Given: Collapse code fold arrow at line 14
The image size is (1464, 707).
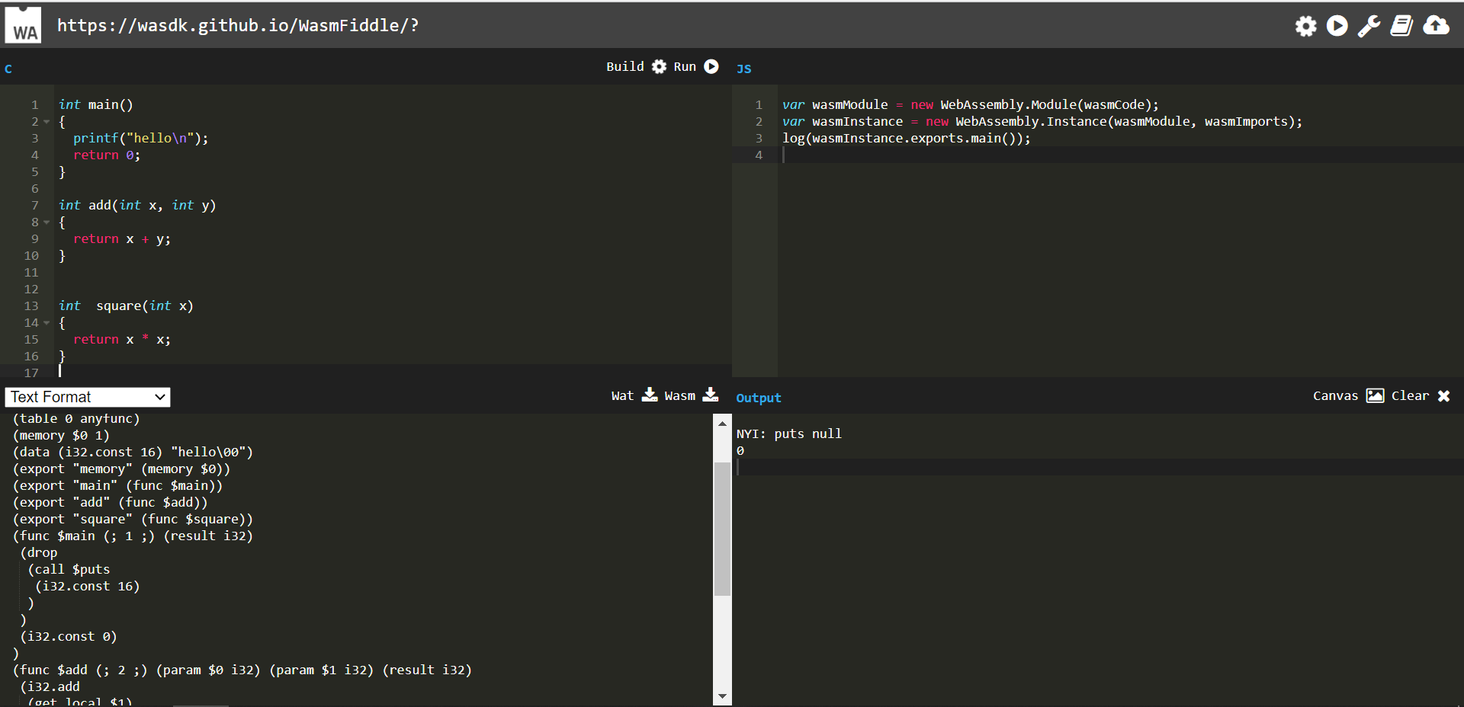Looking at the screenshot, I should pos(47,323).
